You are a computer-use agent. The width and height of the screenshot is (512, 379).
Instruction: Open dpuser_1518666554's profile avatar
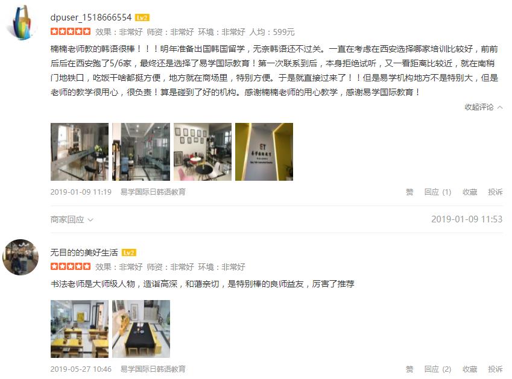point(22,23)
